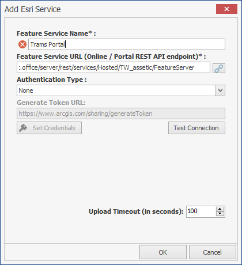Image resolution: width=242 pixels, height=265 pixels.
Task: Cancel adding the Esri service
Action: click(x=213, y=252)
